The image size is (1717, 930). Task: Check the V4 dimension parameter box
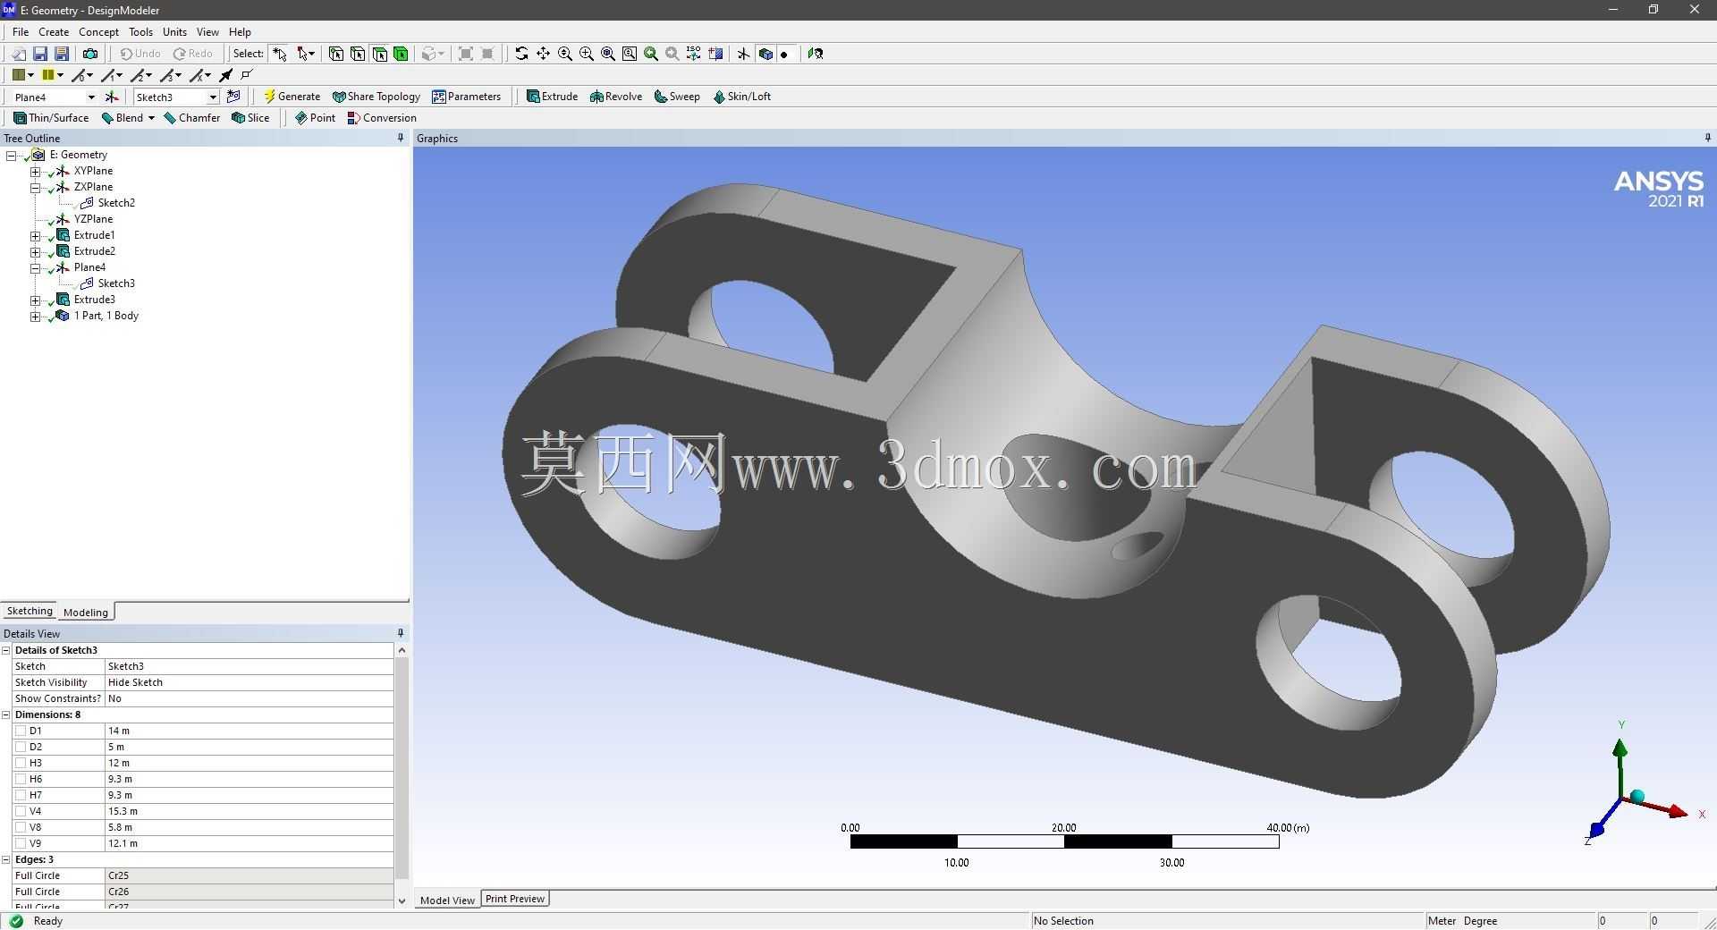(21, 811)
